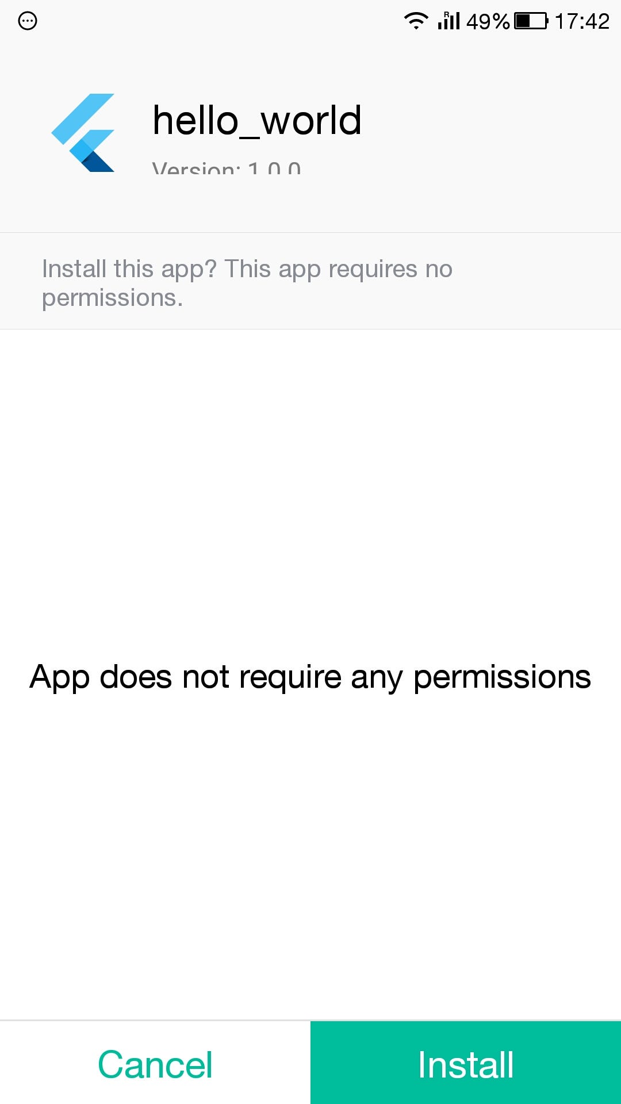The width and height of the screenshot is (621, 1104).
Task: Tap the light blue upper stripe of Flutter logo
Action: pos(82,118)
